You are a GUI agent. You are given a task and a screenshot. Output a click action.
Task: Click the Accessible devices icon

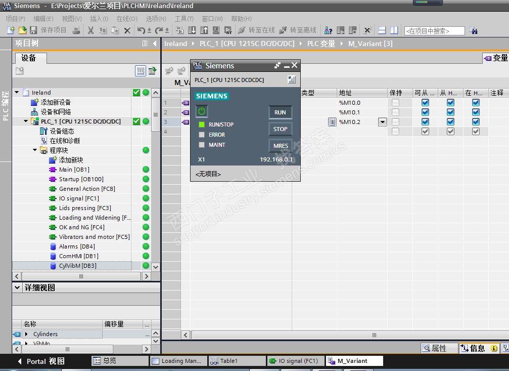pos(328,30)
